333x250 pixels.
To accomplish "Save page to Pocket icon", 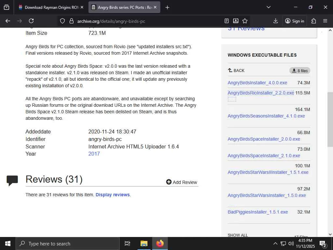I will click(236, 21).
